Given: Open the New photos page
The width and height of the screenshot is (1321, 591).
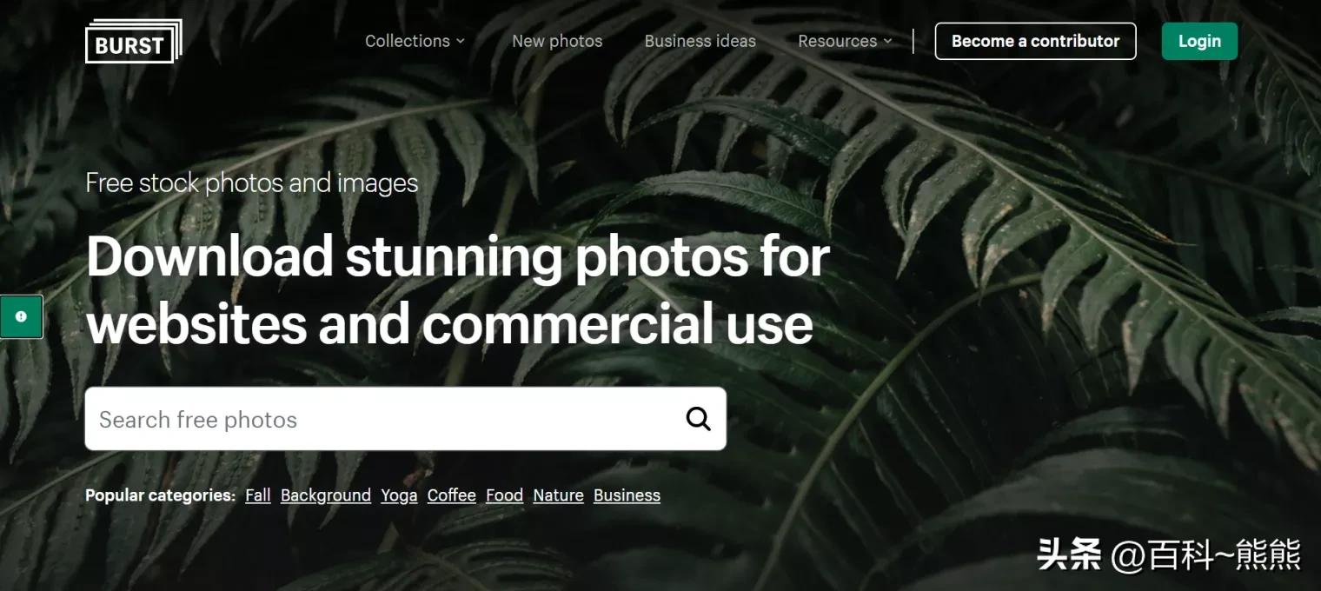Looking at the screenshot, I should (x=557, y=41).
